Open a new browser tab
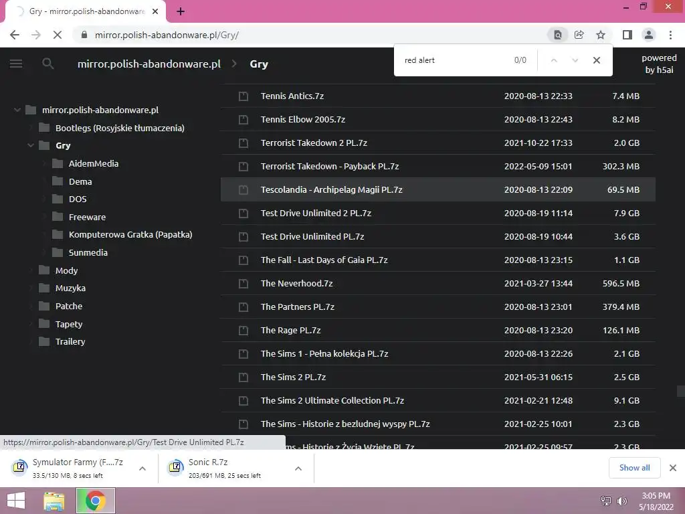The height and width of the screenshot is (514, 685). pyautogui.click(x=181, y=11)
